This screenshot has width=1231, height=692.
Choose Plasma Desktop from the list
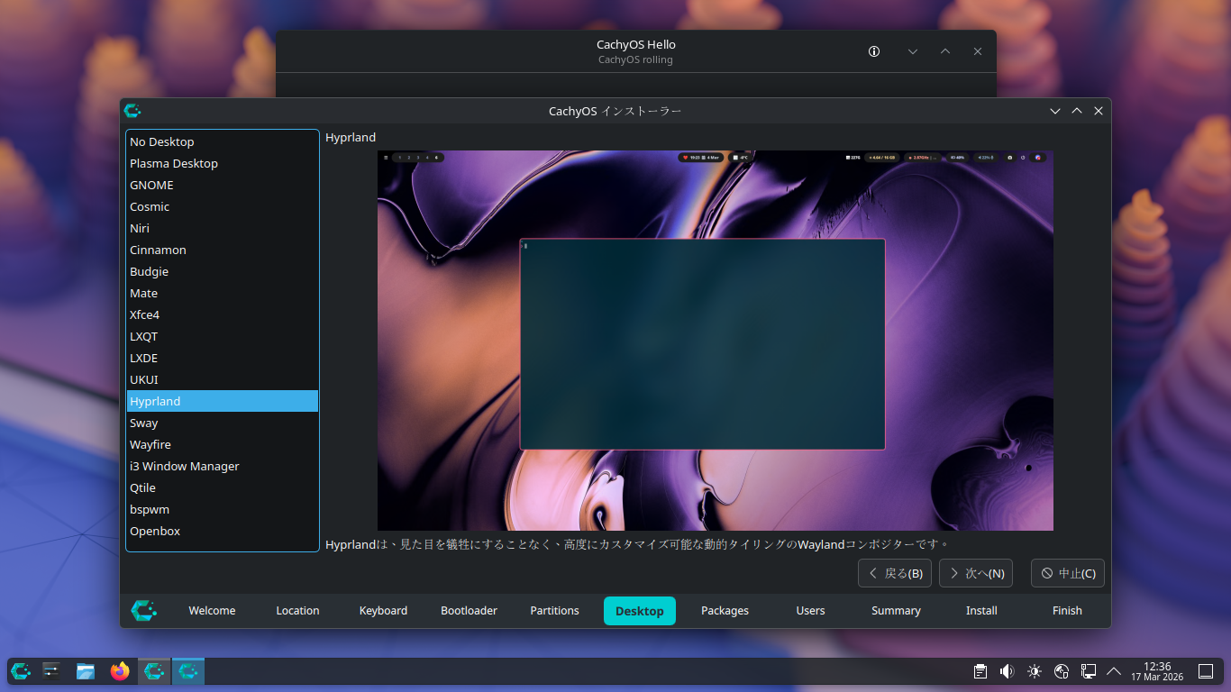tap(223, 163)
